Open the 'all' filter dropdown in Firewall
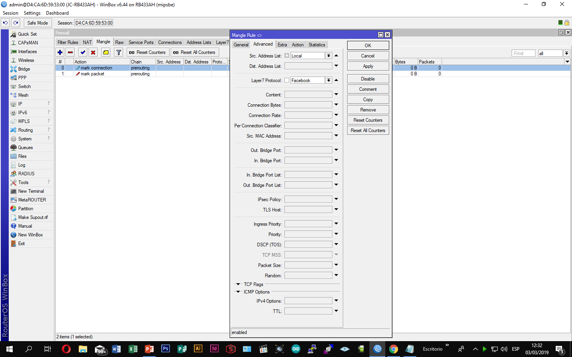 click(566, 53)
